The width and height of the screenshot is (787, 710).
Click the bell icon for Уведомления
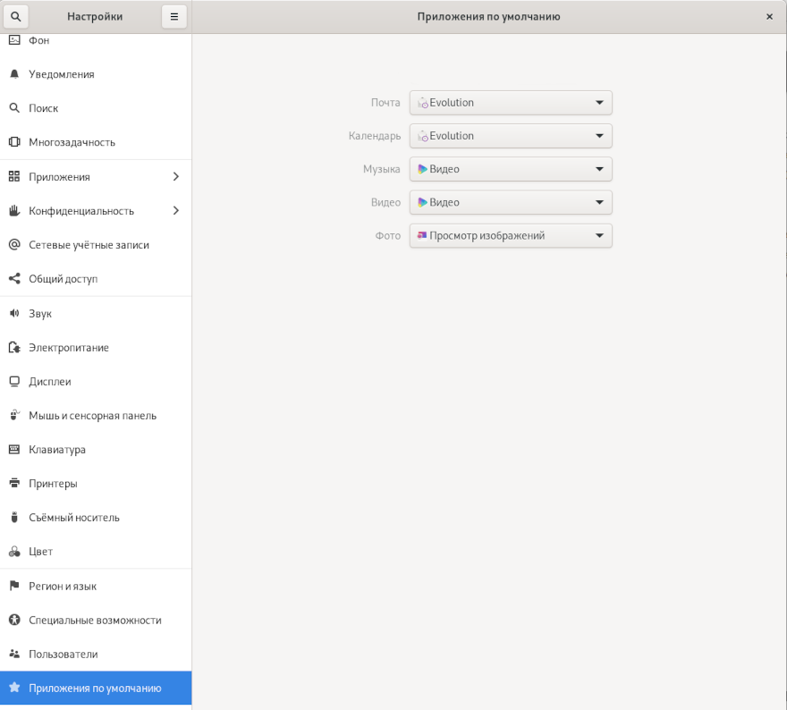(x=14, y=74)
